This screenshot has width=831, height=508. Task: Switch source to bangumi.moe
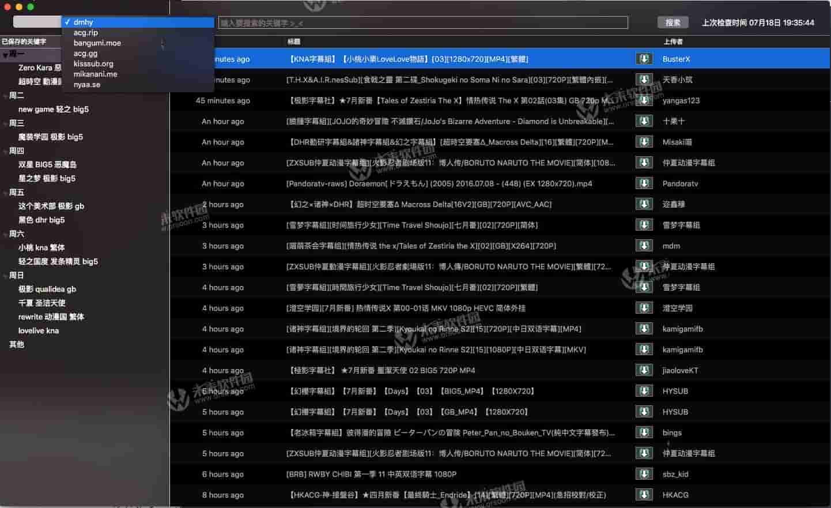tap(138, 43)
